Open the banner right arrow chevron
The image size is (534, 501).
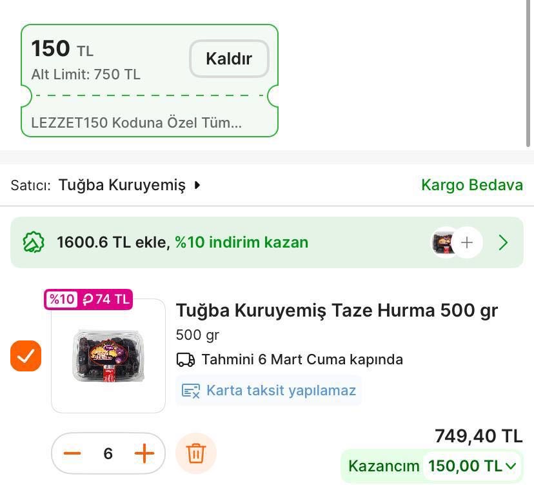tap(505, 242)
